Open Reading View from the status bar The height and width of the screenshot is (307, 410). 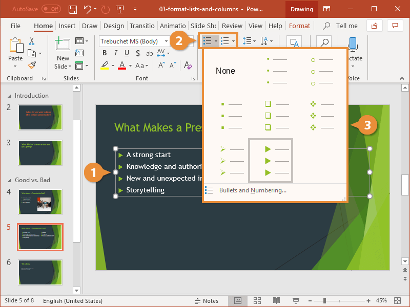277,301
